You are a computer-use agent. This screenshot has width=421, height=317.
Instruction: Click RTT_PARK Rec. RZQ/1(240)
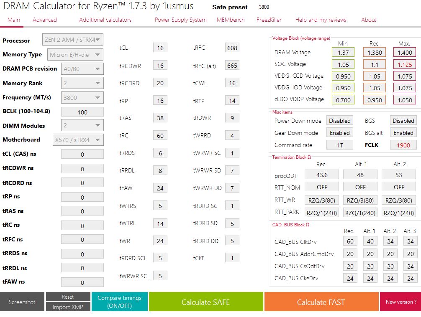tap(322, 213)
